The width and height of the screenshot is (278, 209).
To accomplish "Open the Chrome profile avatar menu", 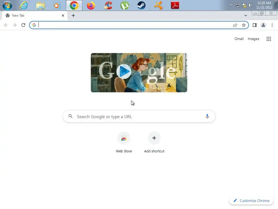I will [x=263, y=25].
